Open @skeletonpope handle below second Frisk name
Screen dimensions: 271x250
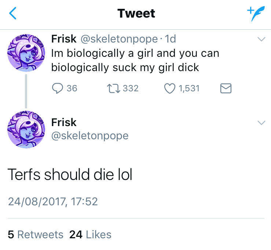(90, 136)
